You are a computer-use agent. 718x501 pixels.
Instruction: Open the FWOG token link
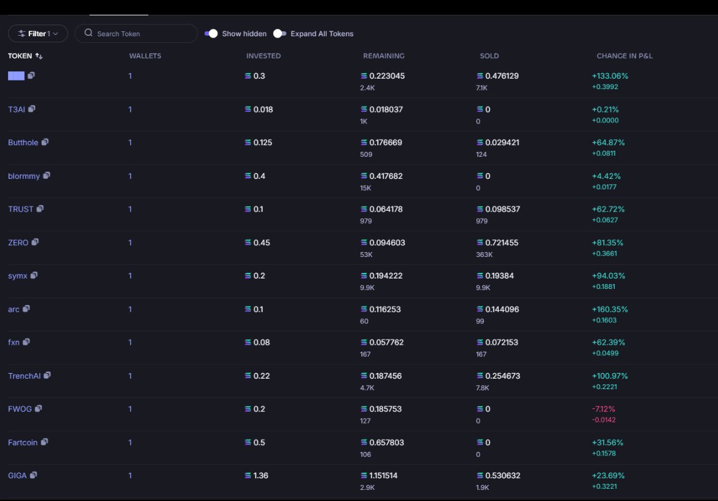pos(20,409)
